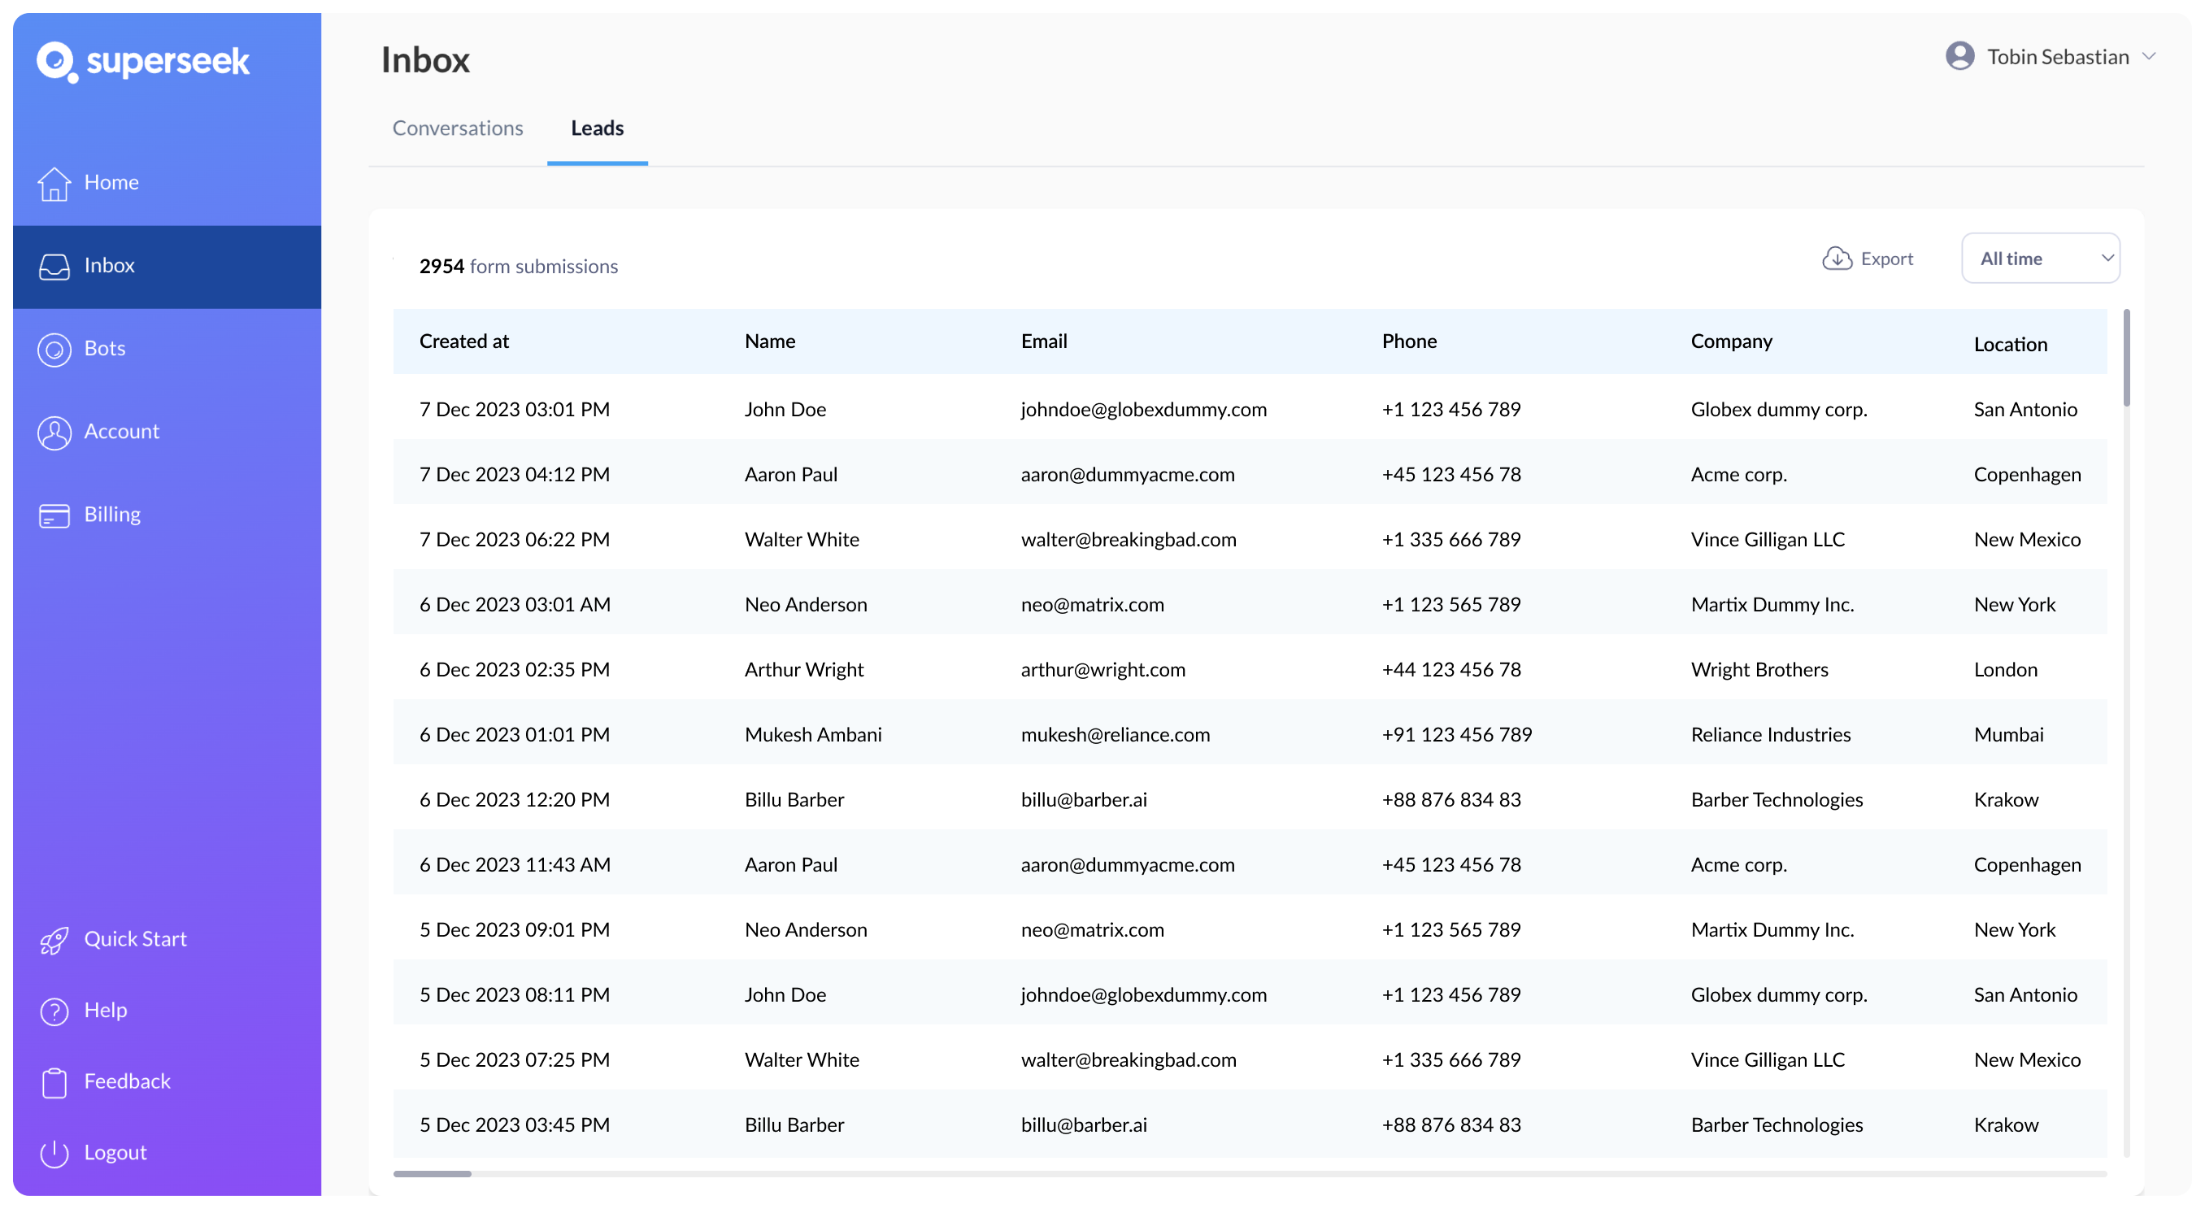This screenshot has height=1209, width=2205.
Task: Open Account via its person icon
Action: coord(54,433)
